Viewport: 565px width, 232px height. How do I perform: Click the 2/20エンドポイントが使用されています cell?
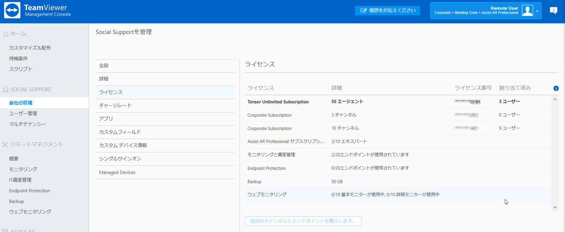tap(370, 155)
